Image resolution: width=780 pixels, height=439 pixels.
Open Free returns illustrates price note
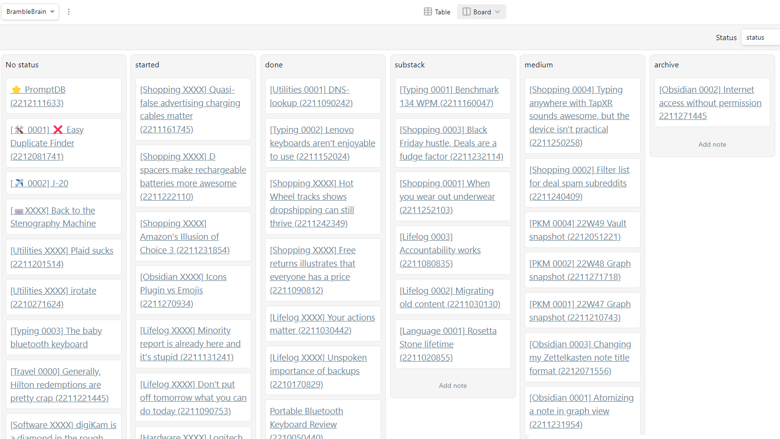(313, 270)
